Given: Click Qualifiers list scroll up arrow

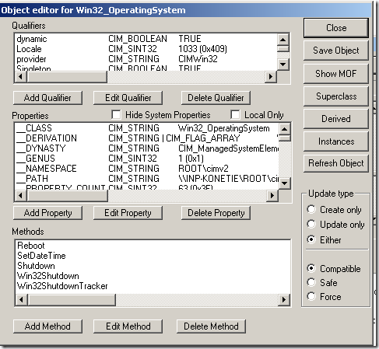Looking at the screenshot, I should point(283,40).
